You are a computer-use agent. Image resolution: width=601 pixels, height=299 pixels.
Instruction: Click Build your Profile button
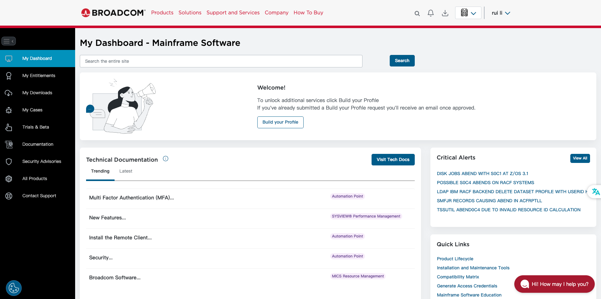click(280, 122)
